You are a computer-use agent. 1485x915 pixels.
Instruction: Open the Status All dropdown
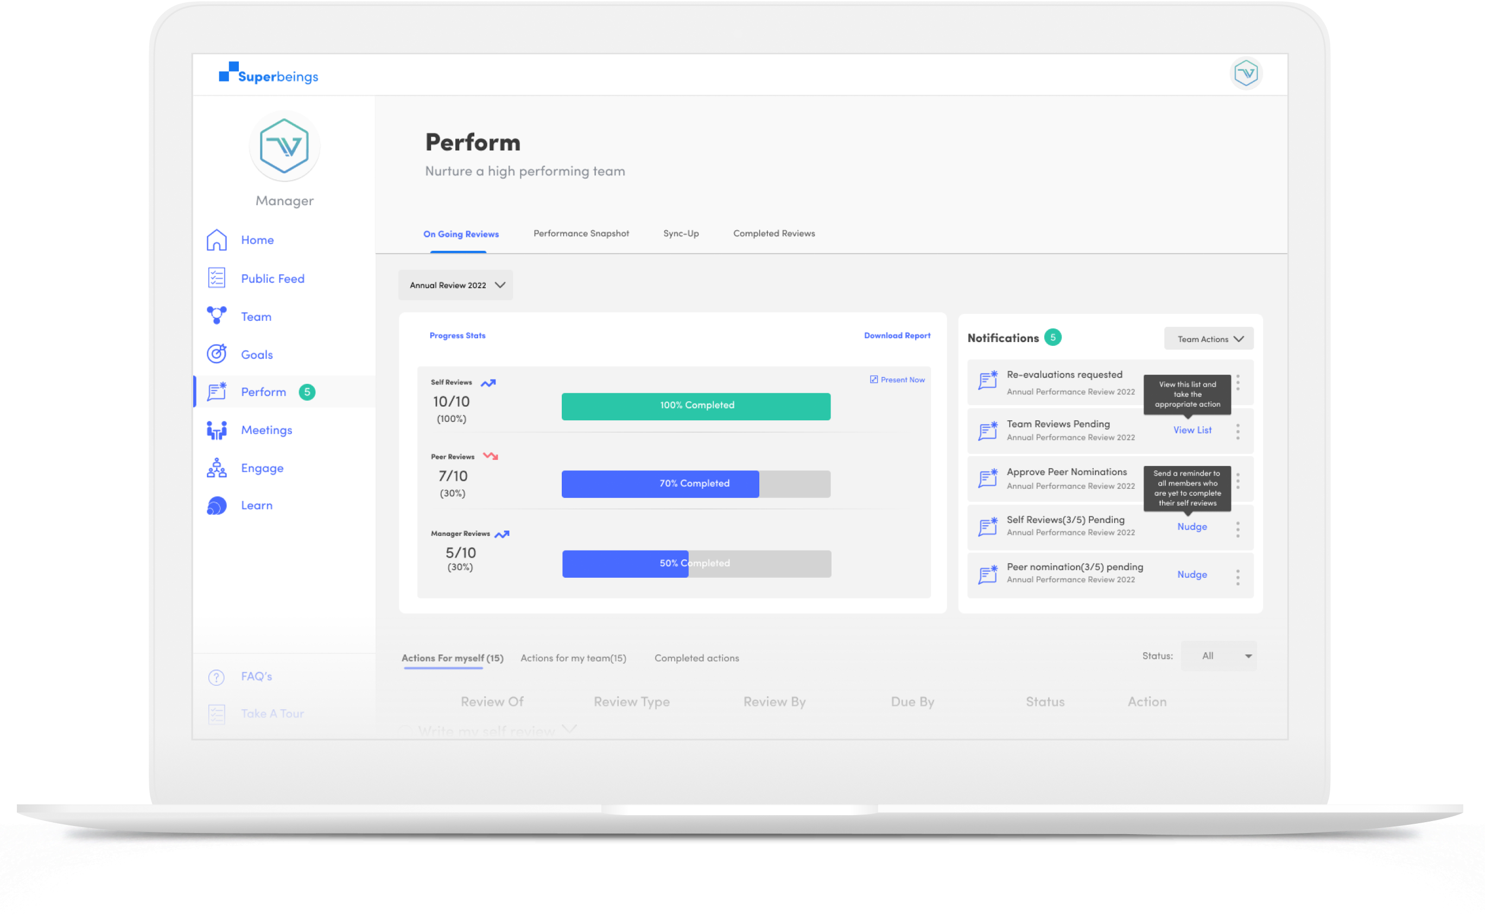click(x=1219, y=656)
